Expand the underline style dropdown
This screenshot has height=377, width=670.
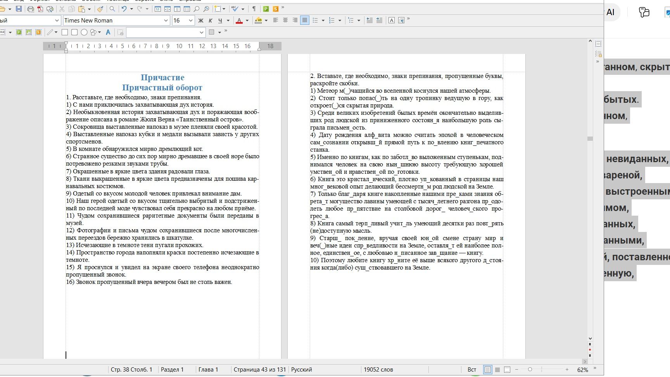click(x=228, y=21)
